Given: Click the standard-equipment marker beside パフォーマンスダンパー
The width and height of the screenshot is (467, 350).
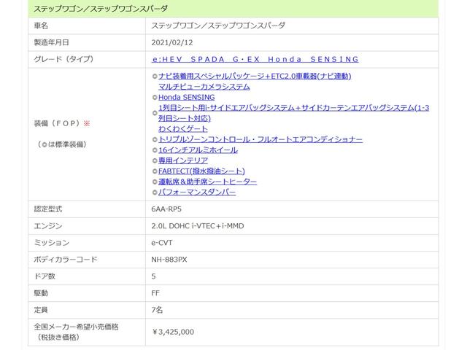Looking at the screenshot, I should (154, 192).
